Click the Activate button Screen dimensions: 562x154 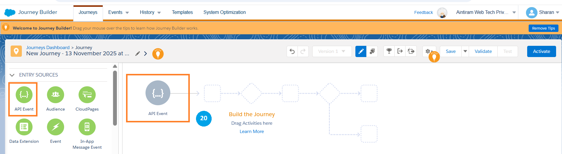(x=541, y=51)
